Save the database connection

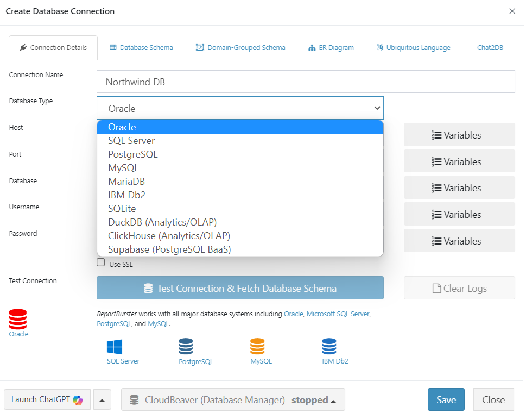point(446,399)
